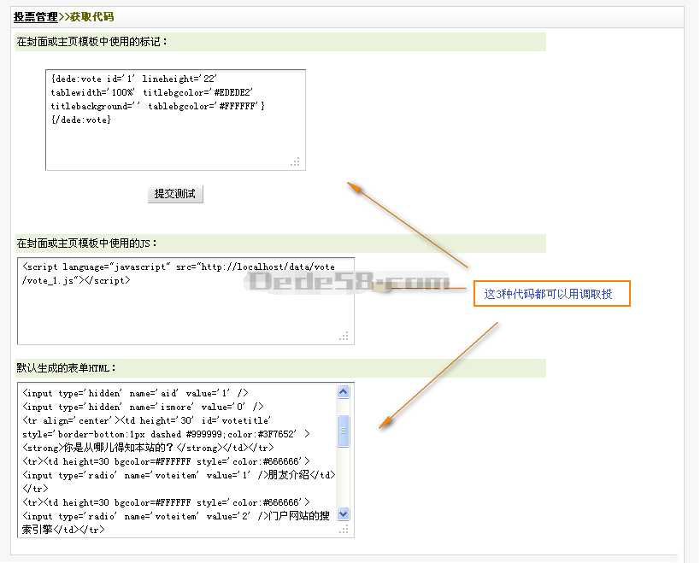The height and width of the screenshot is (563, 700).
Task: Click the HTML textarea resize grip
Action: (x=344, y=530)
